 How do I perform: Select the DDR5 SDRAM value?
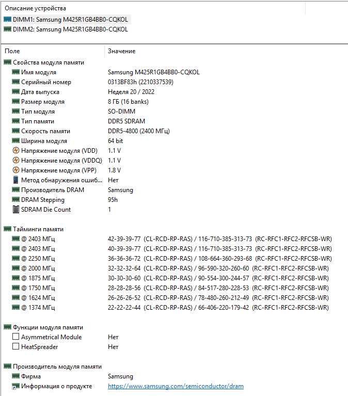click(126, 121)
